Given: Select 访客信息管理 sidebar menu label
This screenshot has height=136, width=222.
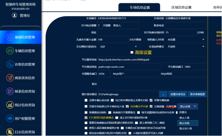Looking at the screenshot, I should 25,64.
